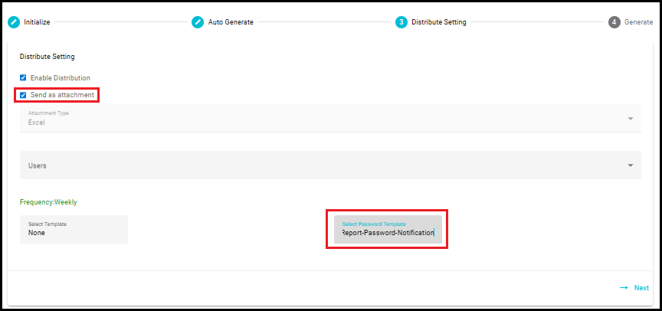The width and height of the screenshot is (662, 311).
Task: Click the step 4 circle icon
Action: (614, 22)
